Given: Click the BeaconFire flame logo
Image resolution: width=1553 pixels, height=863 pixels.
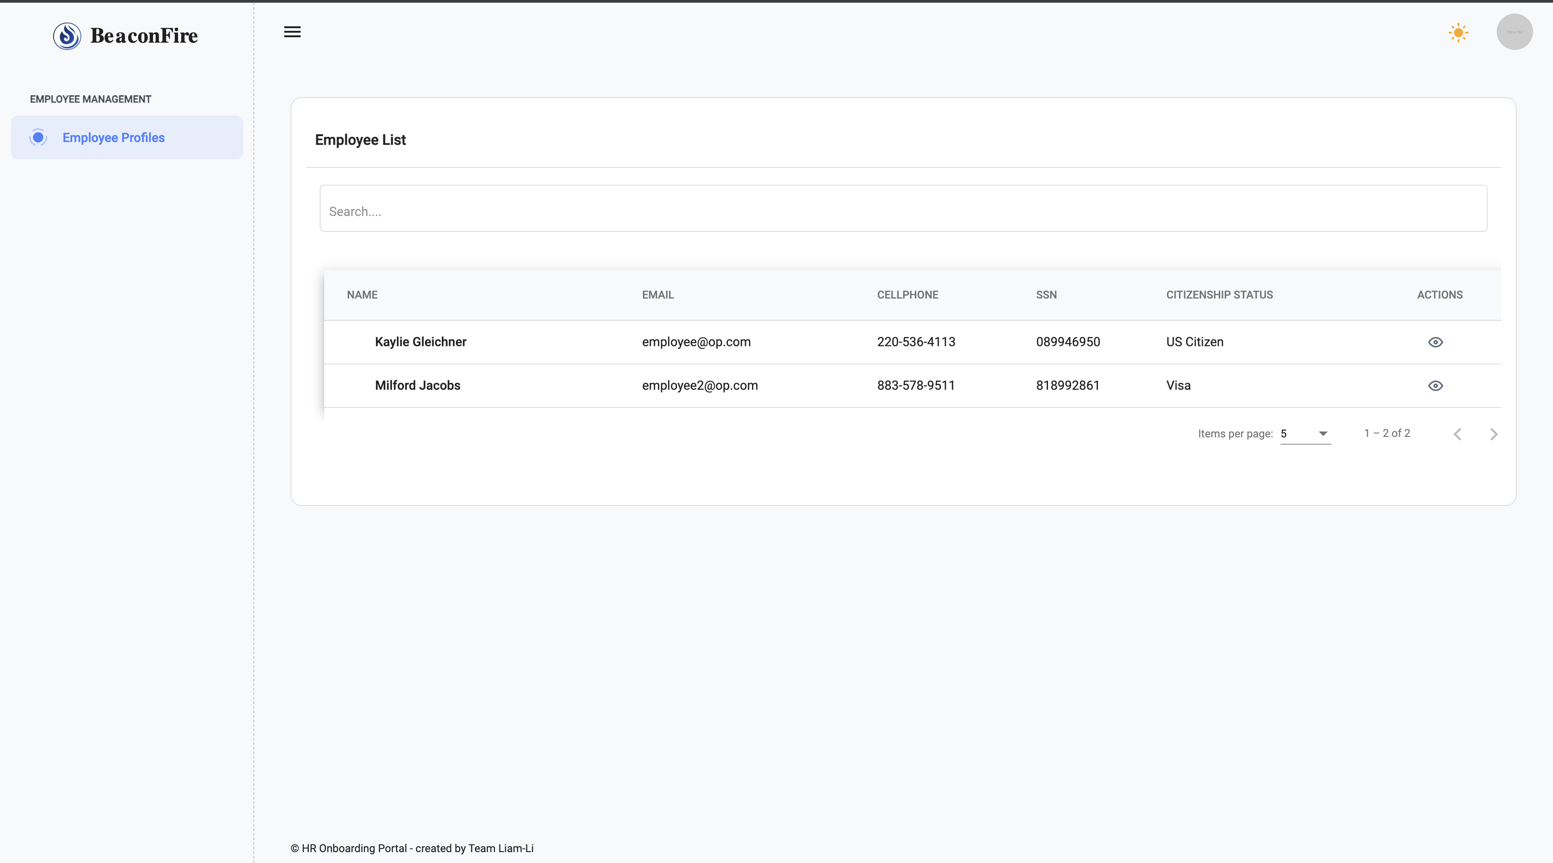Looking at the screenshot, I should [x=67, y=35].
